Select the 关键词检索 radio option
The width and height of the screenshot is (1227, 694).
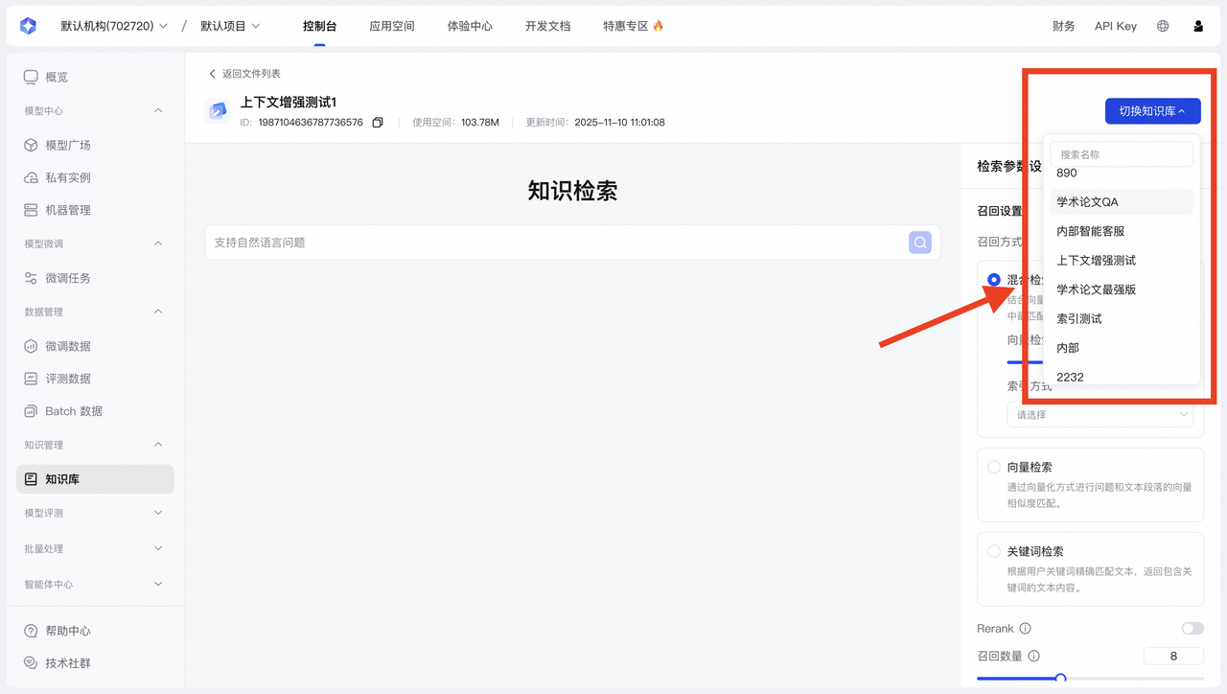coord(994,551)
